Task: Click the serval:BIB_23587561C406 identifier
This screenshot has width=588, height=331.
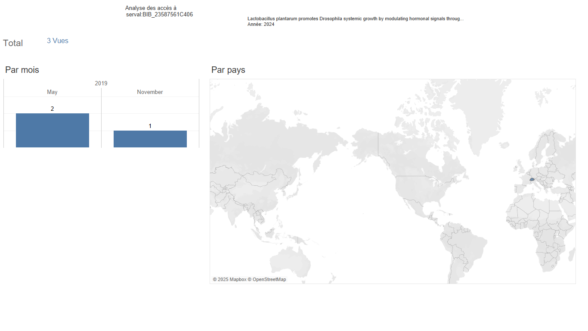Action: click(x=160, y=15)
